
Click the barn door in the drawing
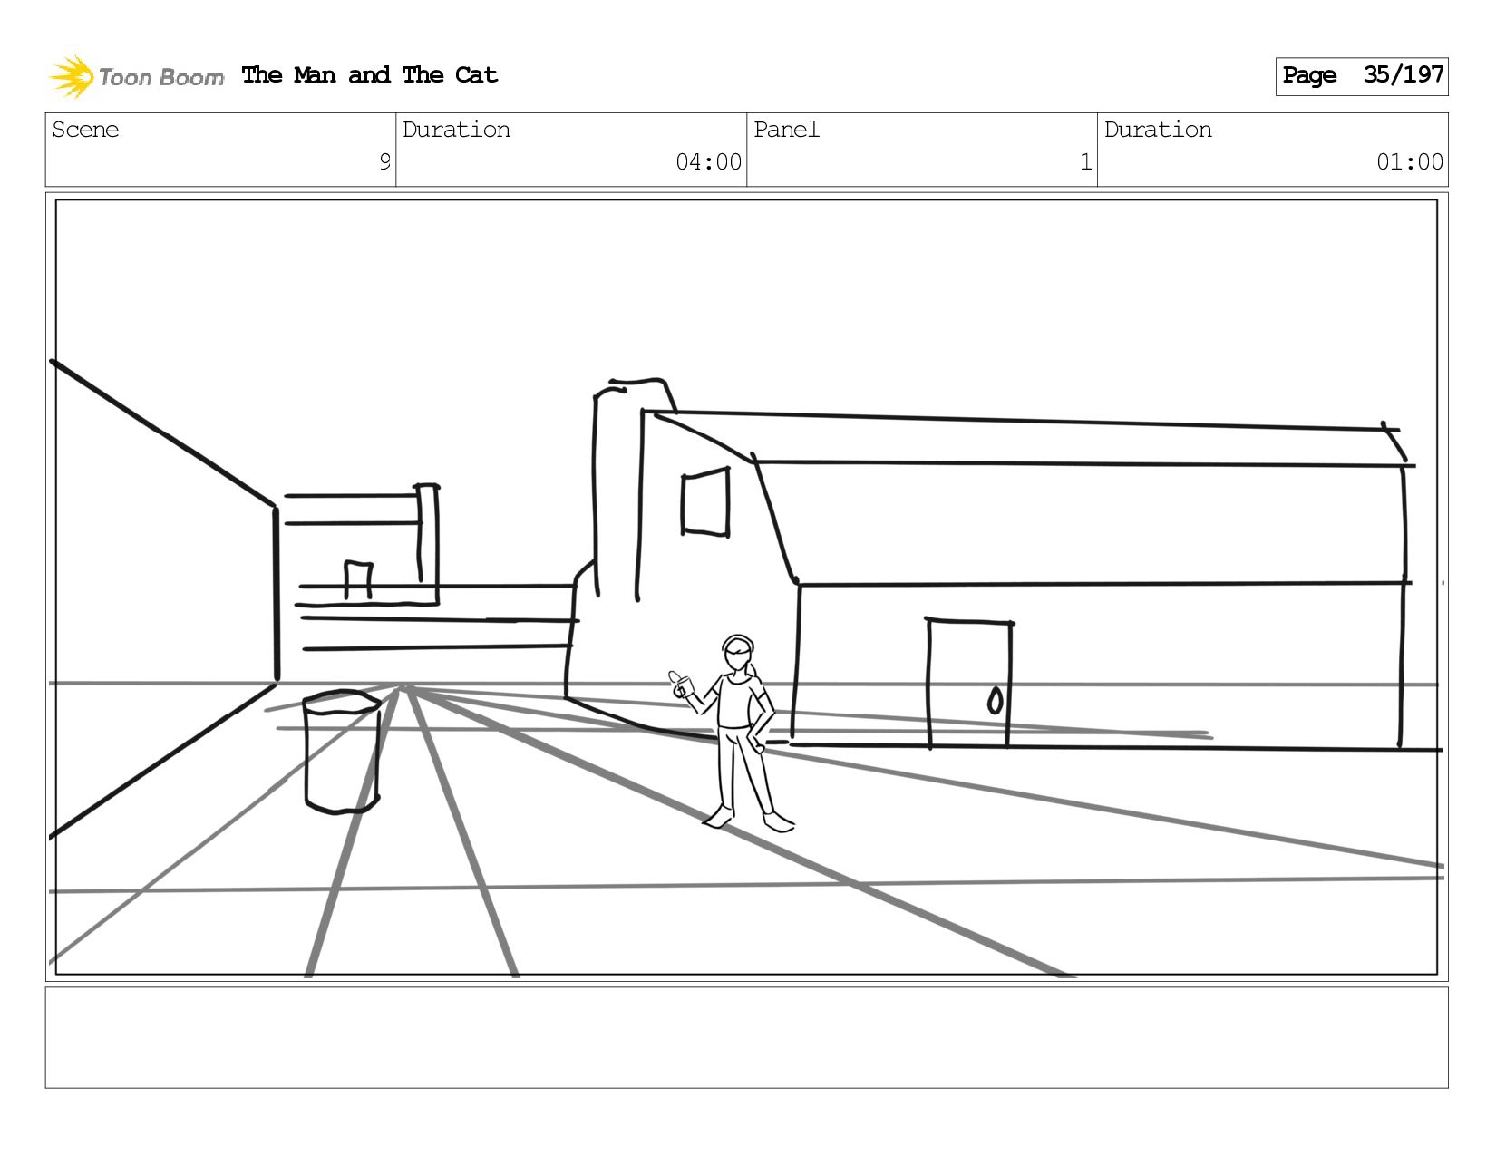969,683
